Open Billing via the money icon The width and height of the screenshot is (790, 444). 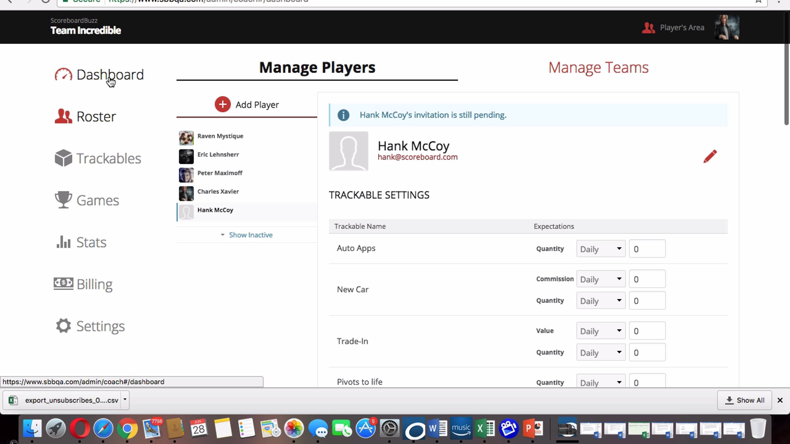63,283
